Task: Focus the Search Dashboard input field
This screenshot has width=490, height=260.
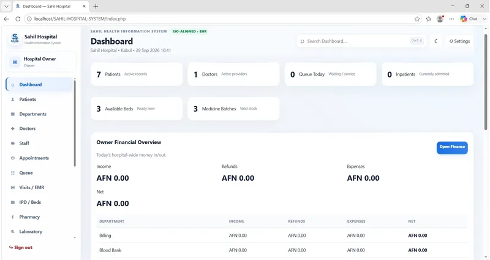Action: pyautogui.click(x=361, y=41)
